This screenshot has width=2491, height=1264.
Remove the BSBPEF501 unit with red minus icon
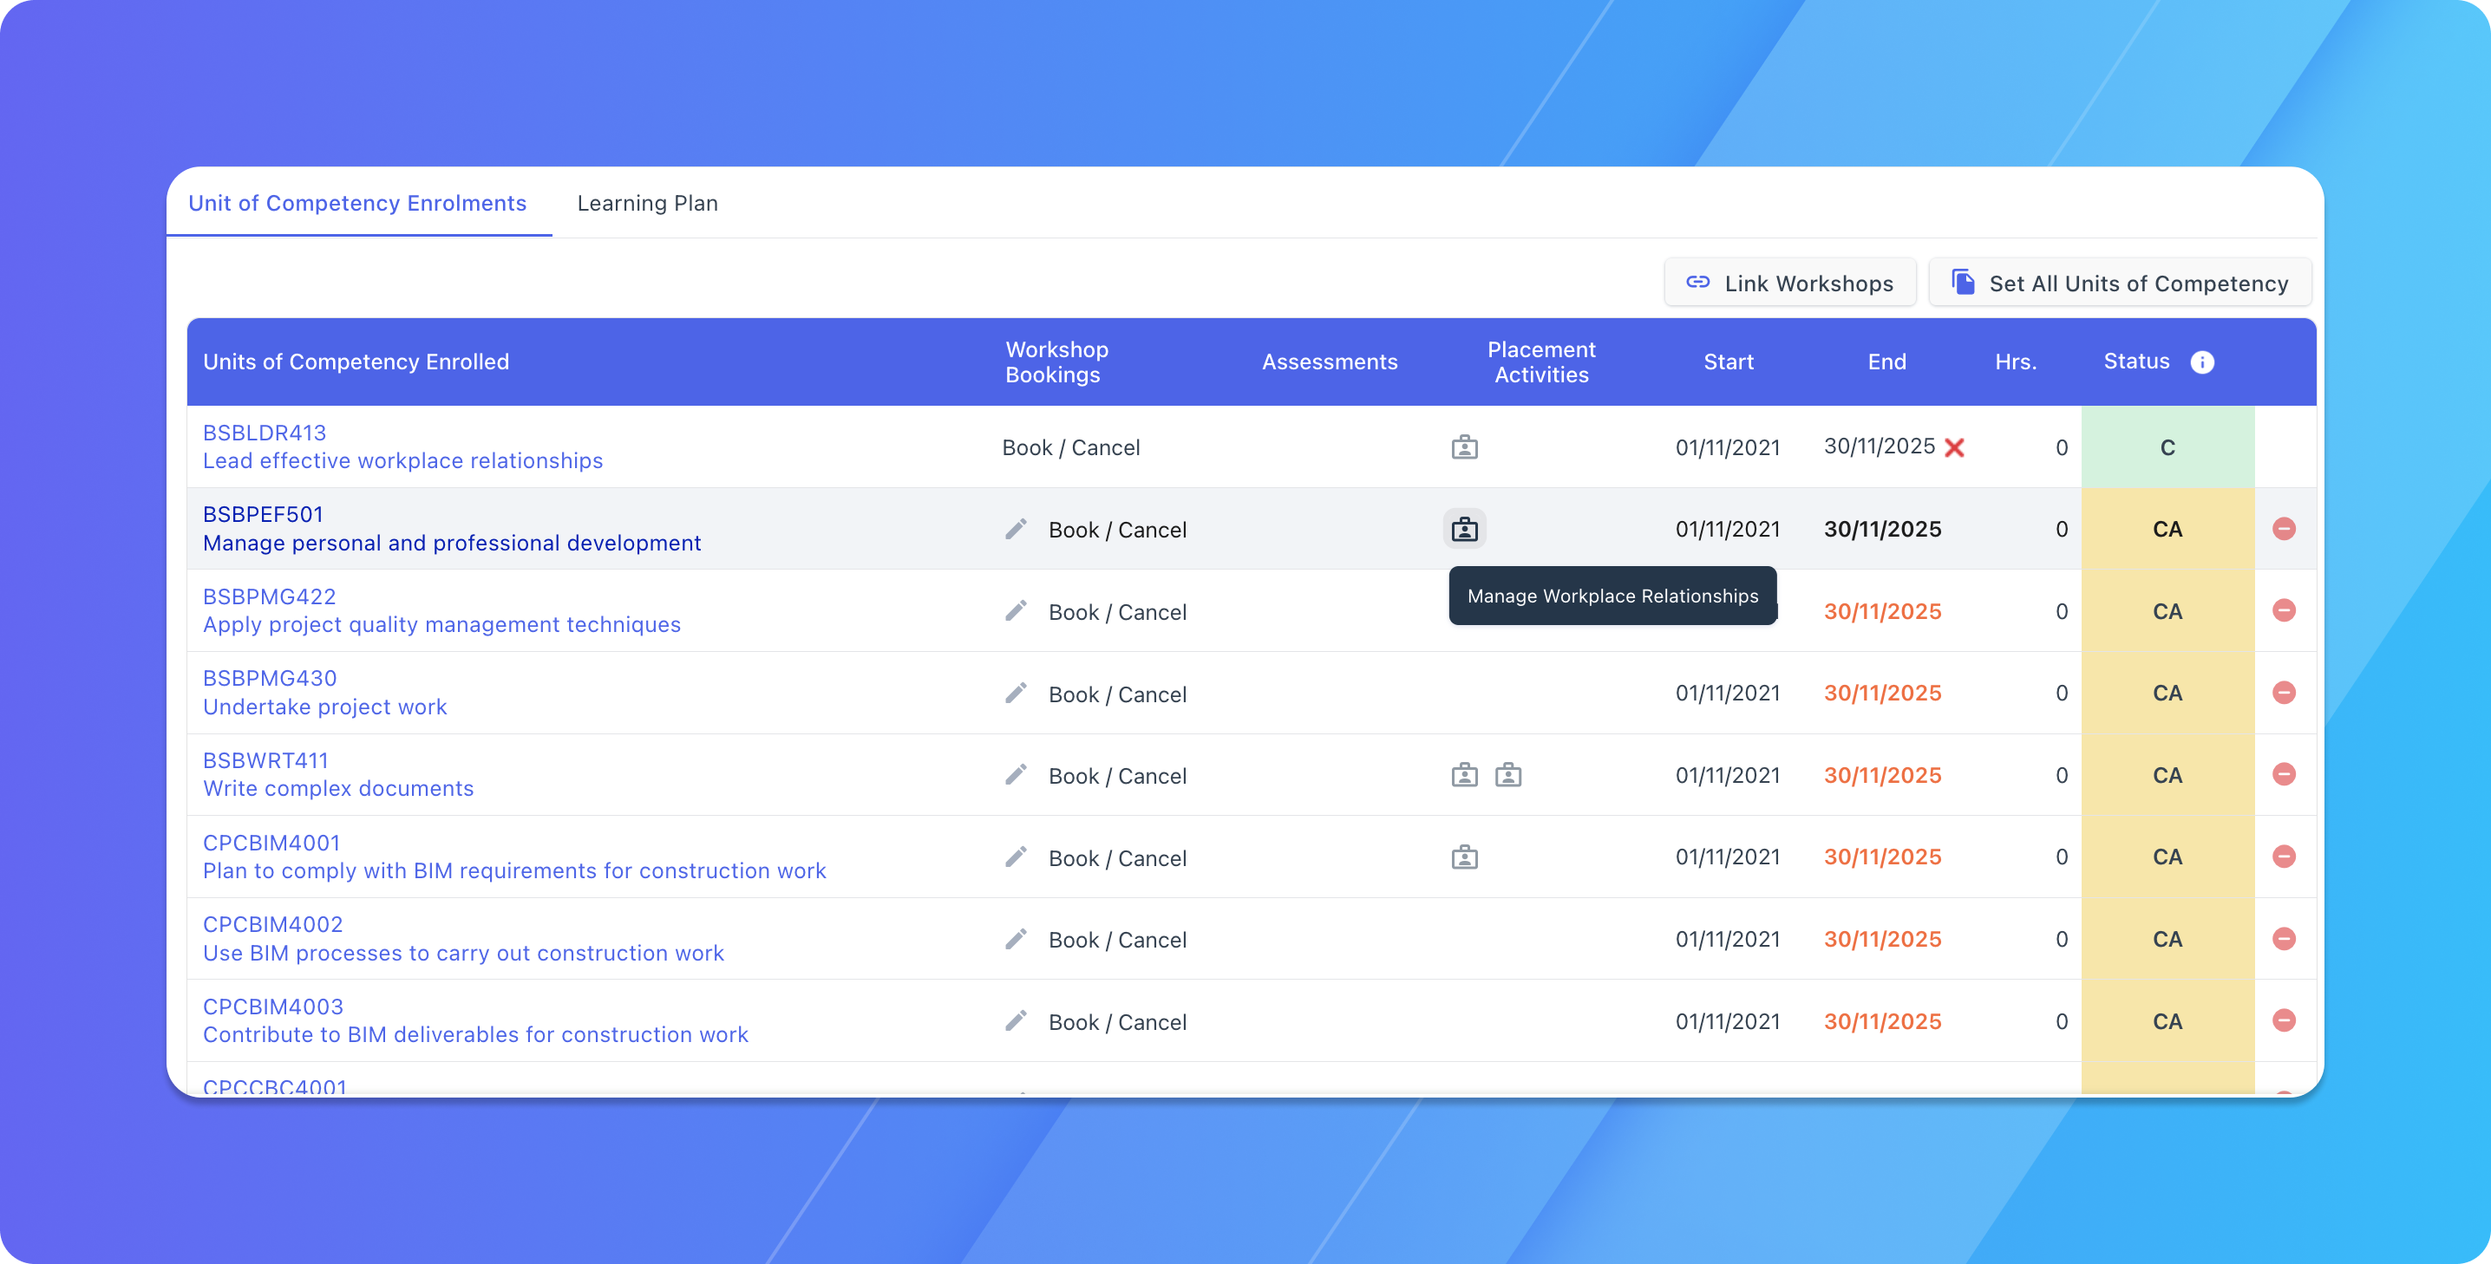(2284, 529)
